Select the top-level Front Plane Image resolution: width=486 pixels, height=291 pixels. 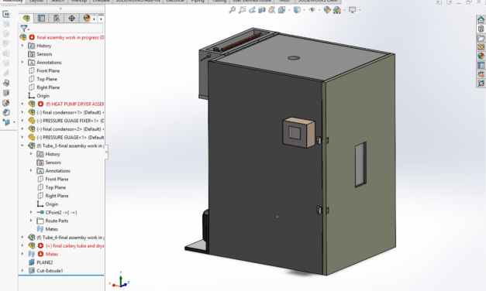tap(44, 70)
